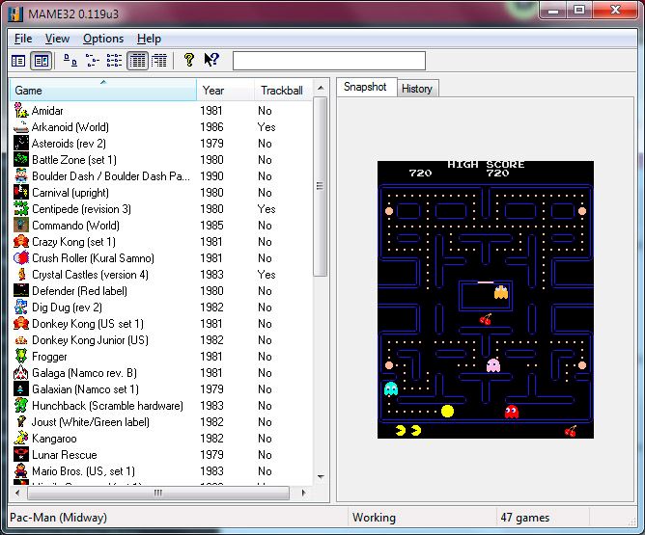Click the horizontal scroll left arrow
Image resolution: width=645 pixels, height=535 pixels.
pyautogui.click(x=17, y=493)
